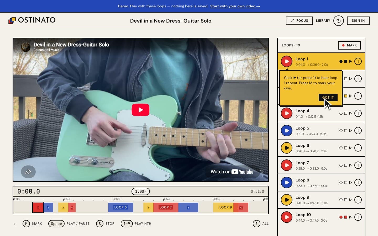Click the share arrow icon on the video
378x236 pixels.
28,172
